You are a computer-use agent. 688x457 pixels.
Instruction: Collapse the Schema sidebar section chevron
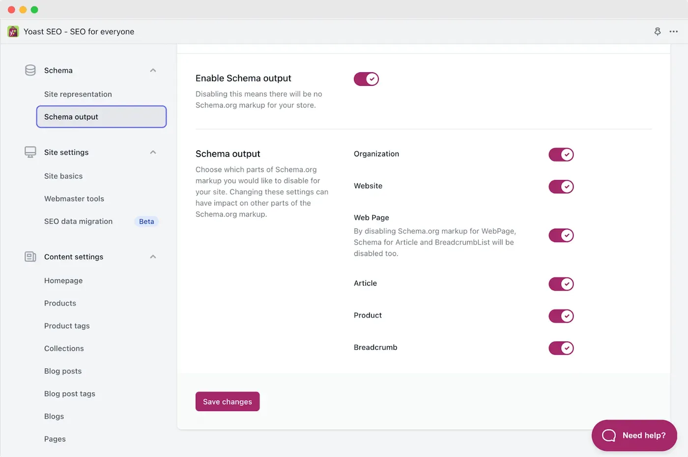(x=153, y=70)
